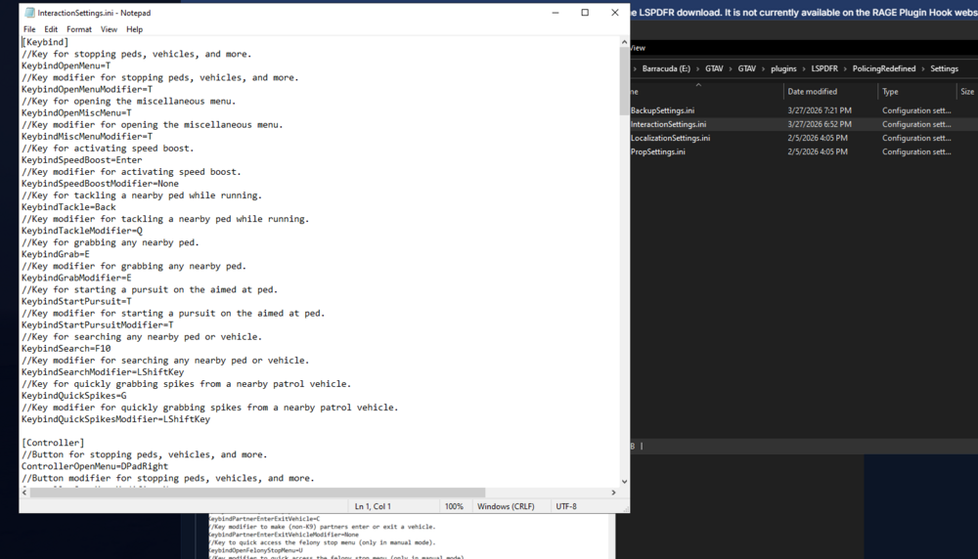The height and width of the screenshot is (559, 978).
Task: Open the Help menu in Notepad
Action: (134, 29)
